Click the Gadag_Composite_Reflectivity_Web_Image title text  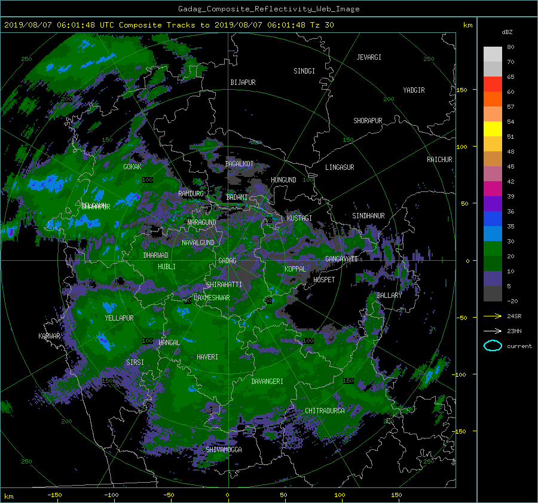pos(268,9)
